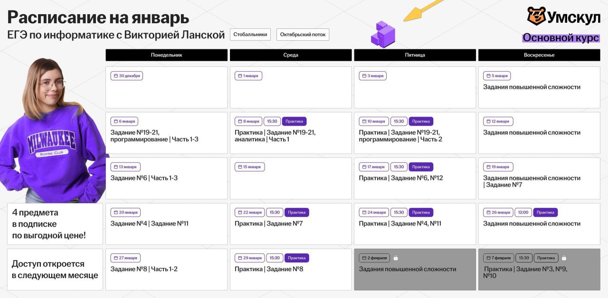Click the yellow arrow graphic

tap(424, 10)
